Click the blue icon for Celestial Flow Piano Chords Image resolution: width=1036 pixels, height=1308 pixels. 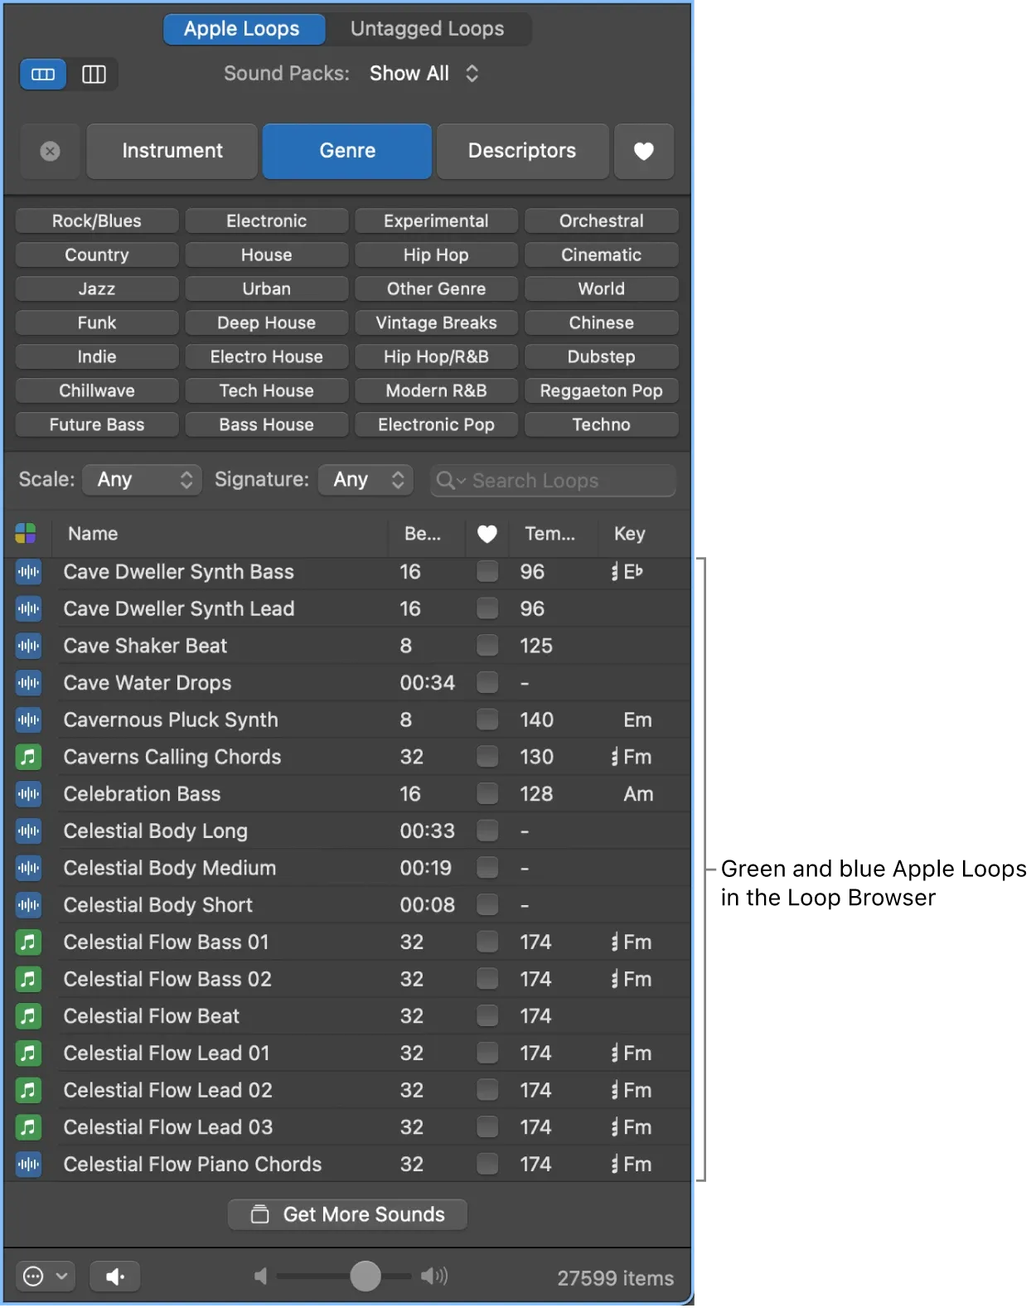coord(28,1165)
